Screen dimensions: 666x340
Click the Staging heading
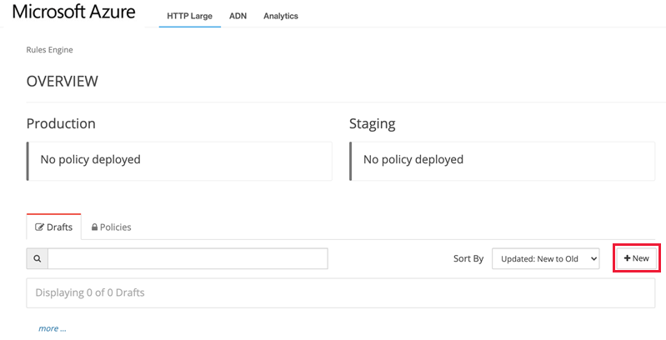373,124
